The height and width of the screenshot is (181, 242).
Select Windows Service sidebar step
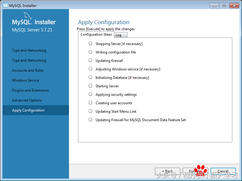tap(26, 80)
